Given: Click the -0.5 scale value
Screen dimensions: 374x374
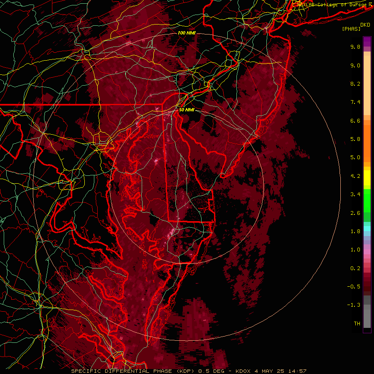Looking at the screenshot, I should pos(354,287).
